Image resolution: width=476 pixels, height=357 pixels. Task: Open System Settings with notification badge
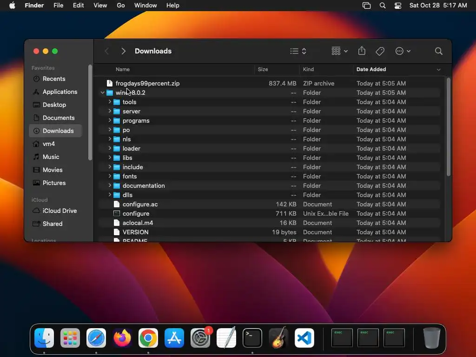[x=200, y=337]
